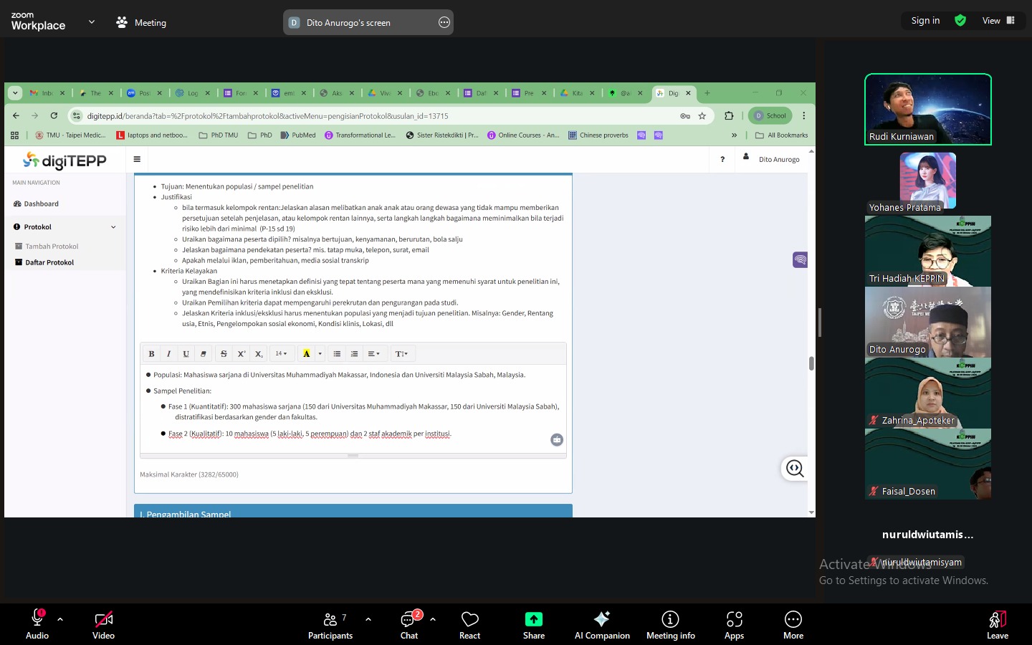Click the green encryption shield icon

[x=960, y=21]
